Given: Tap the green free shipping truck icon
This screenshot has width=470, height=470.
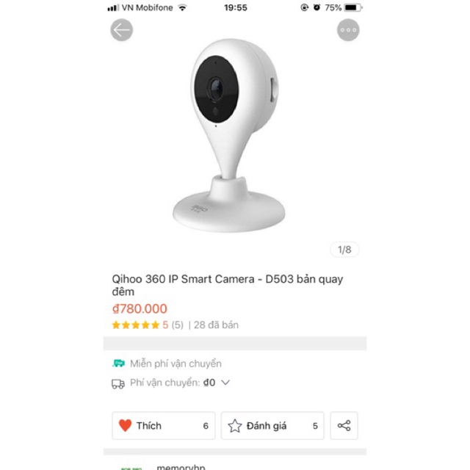Looking at the screenshot, I should [x=118, y=364].
